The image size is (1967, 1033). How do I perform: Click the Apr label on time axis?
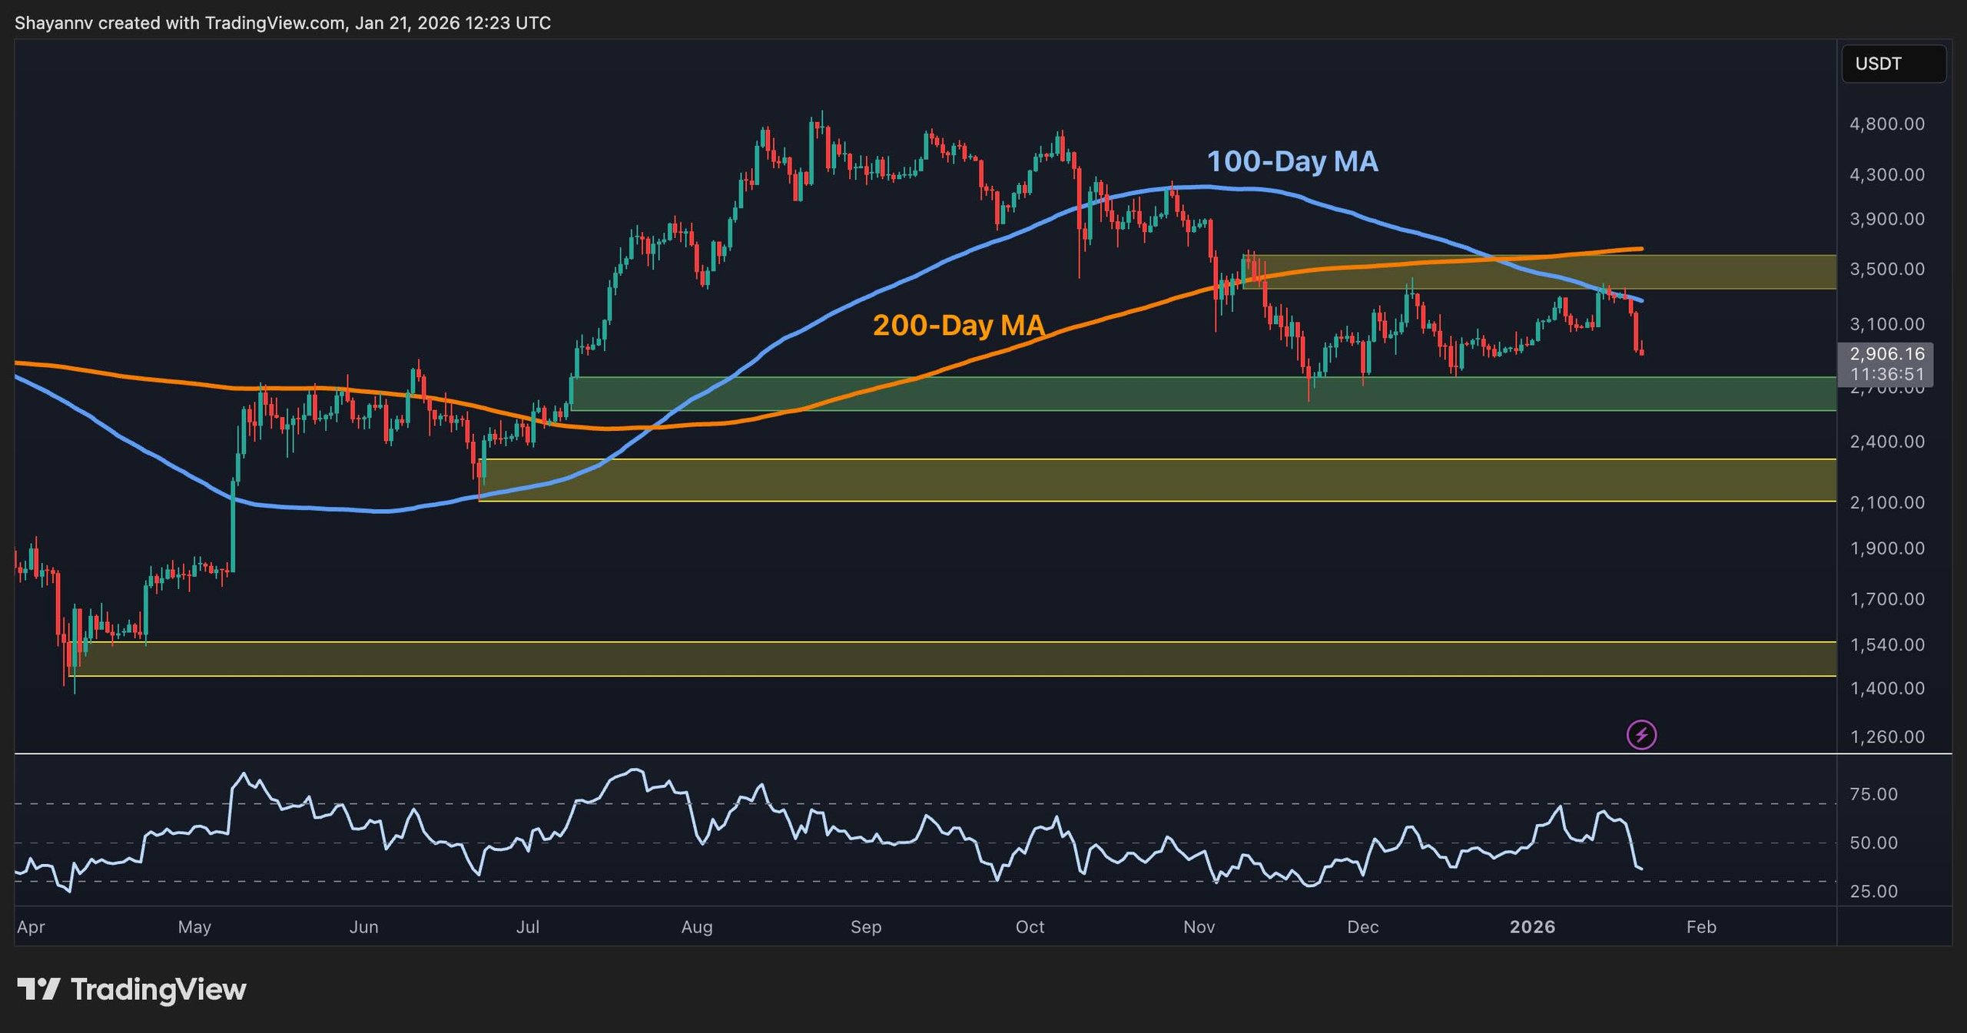(x=31, y=927)
